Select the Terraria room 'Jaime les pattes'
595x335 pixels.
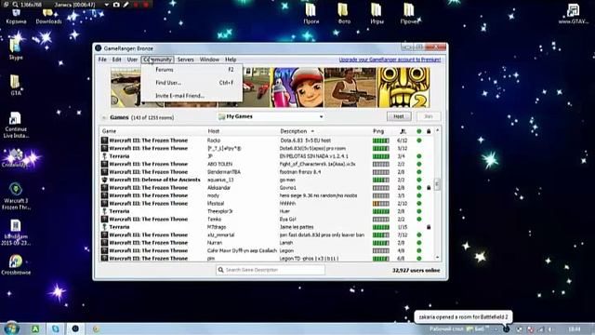pos(267,227)
